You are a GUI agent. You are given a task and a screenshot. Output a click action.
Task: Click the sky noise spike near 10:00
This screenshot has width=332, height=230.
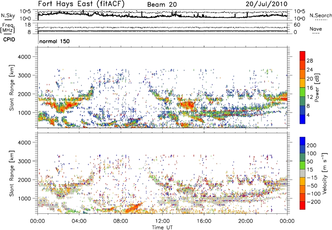tap(142, 15)
